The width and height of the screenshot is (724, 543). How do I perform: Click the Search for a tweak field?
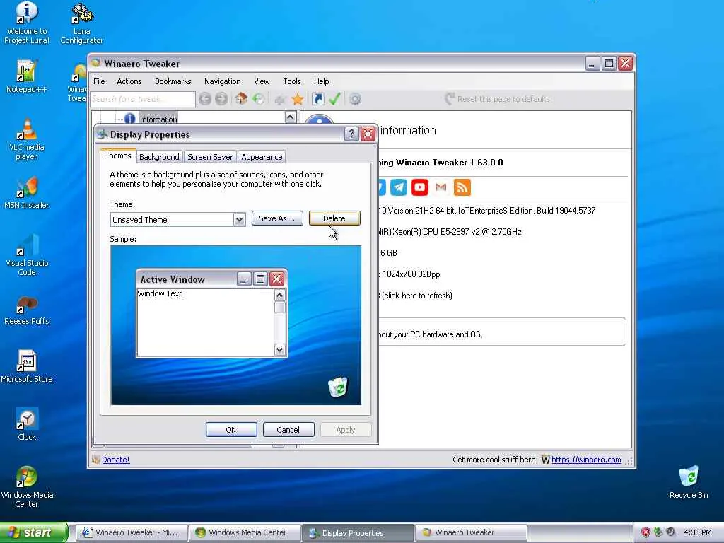coord(143,99)
